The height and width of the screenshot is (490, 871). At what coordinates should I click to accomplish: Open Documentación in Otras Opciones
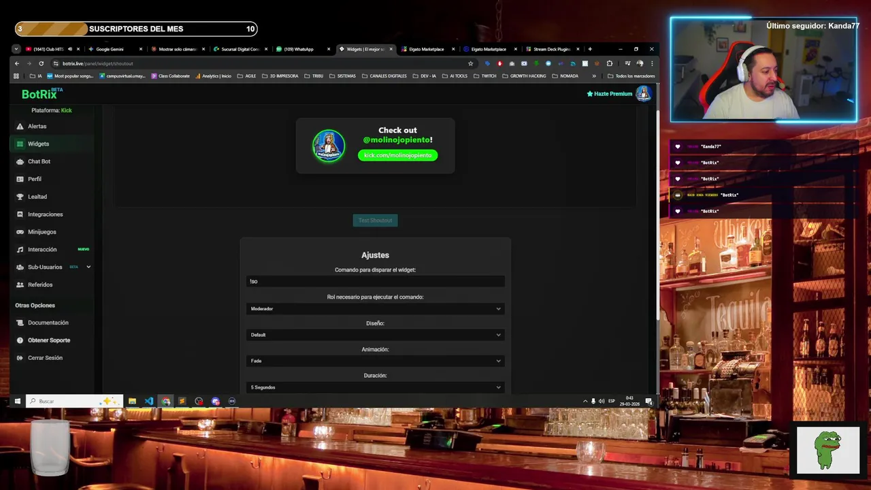48,323
